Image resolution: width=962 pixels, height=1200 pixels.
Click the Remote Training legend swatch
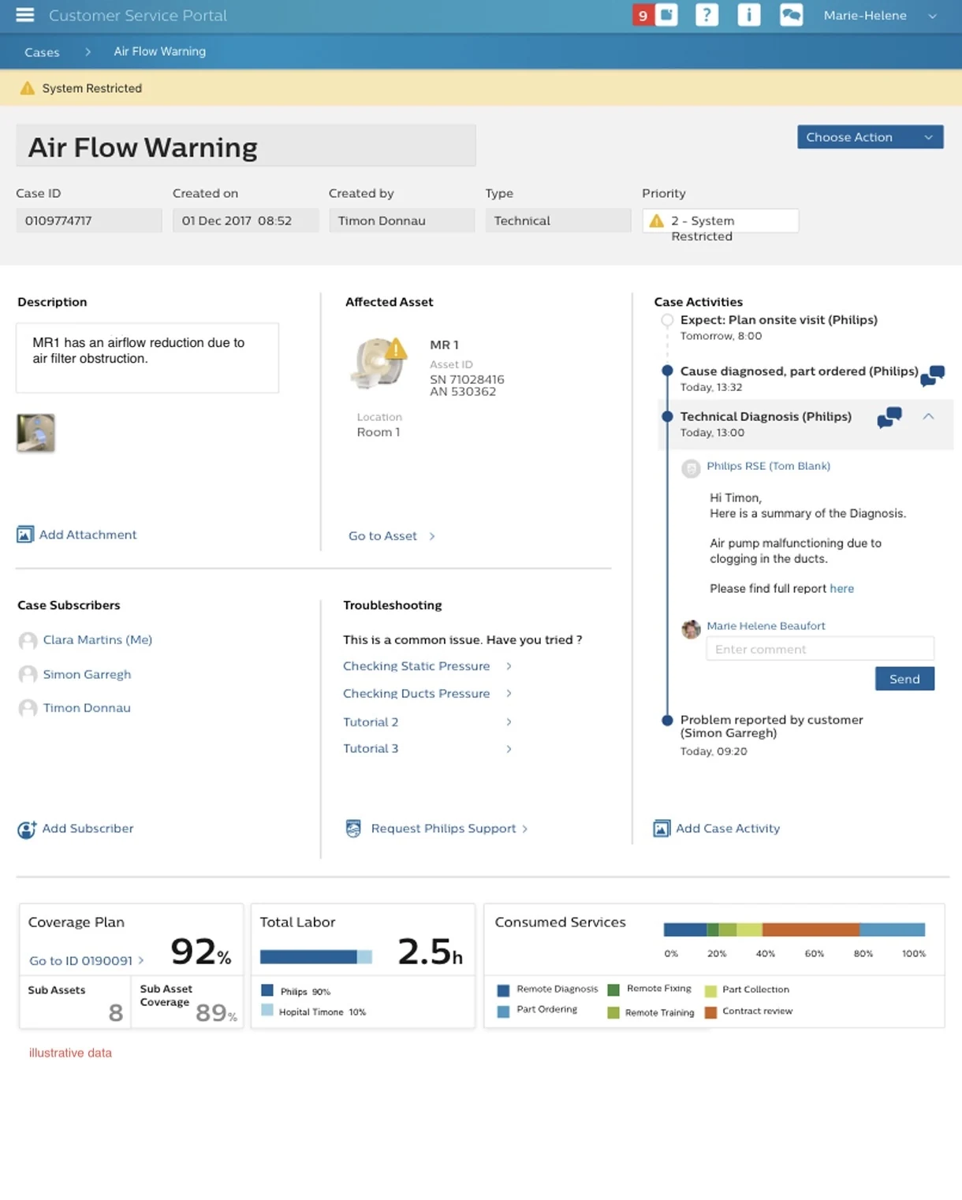tap(613, 1012)
